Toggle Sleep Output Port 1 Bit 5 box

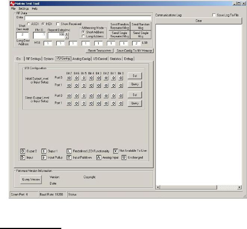point(84,103)
